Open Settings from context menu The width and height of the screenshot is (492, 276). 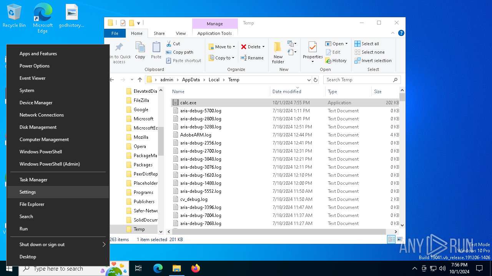coord(58,192)
